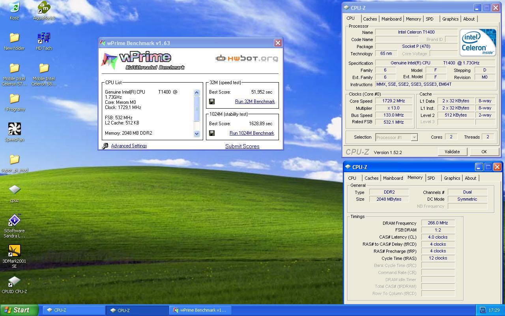505x316 pixels.
Task: Launch the SiSoftware Sandra shortcut
Action: pyautogui.click(x=14, y=220)
